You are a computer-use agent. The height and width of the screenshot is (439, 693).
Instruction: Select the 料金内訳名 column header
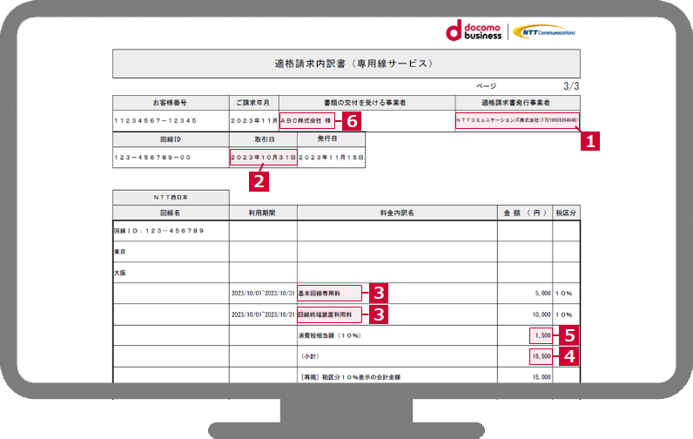tap(397, 213)
